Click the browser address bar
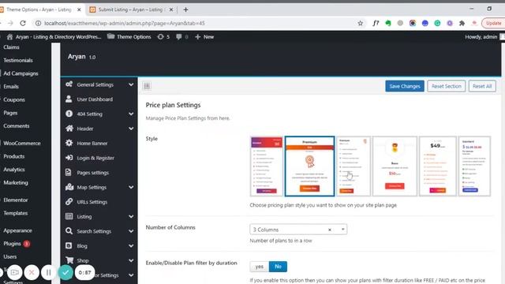505x284 pixels. [x=193, y=23]
